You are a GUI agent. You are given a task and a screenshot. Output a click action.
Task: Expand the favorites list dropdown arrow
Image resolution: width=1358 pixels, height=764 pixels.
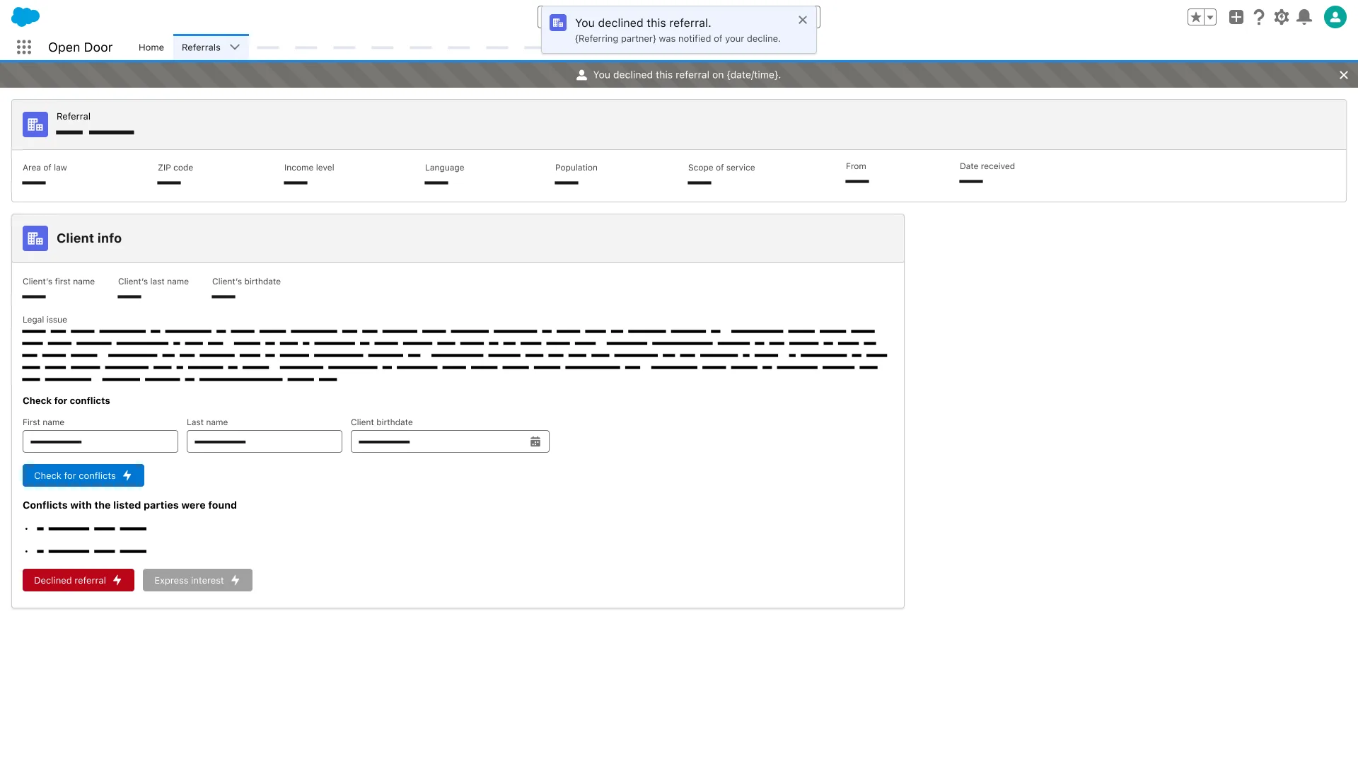click(x=1210, y=17)
